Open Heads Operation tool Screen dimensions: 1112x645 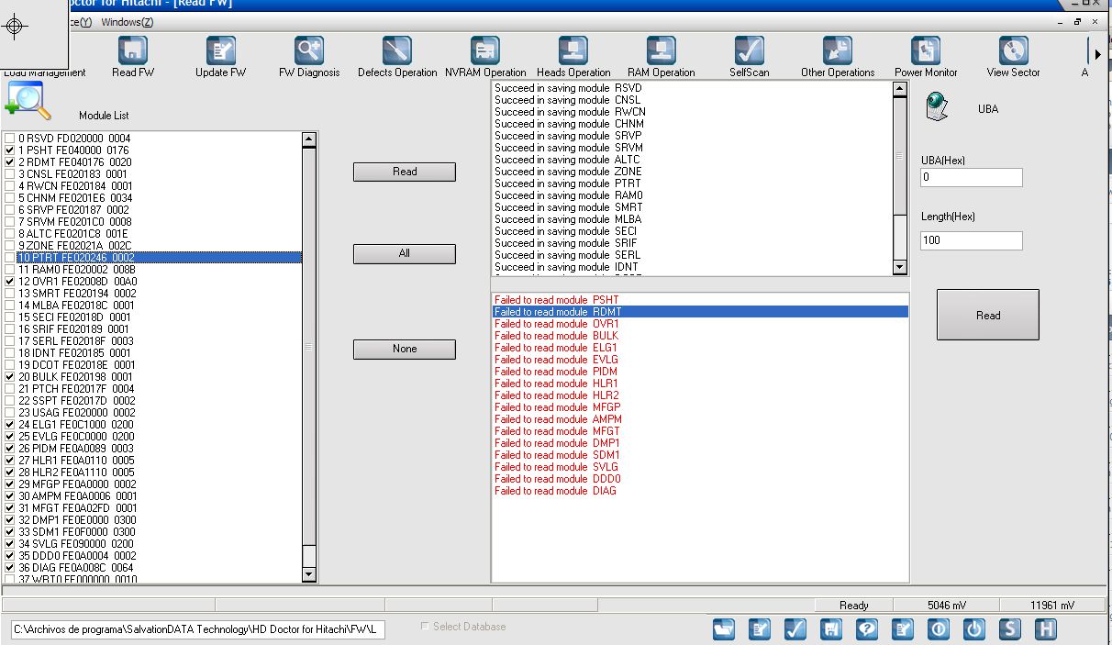[x=573, y=57]
